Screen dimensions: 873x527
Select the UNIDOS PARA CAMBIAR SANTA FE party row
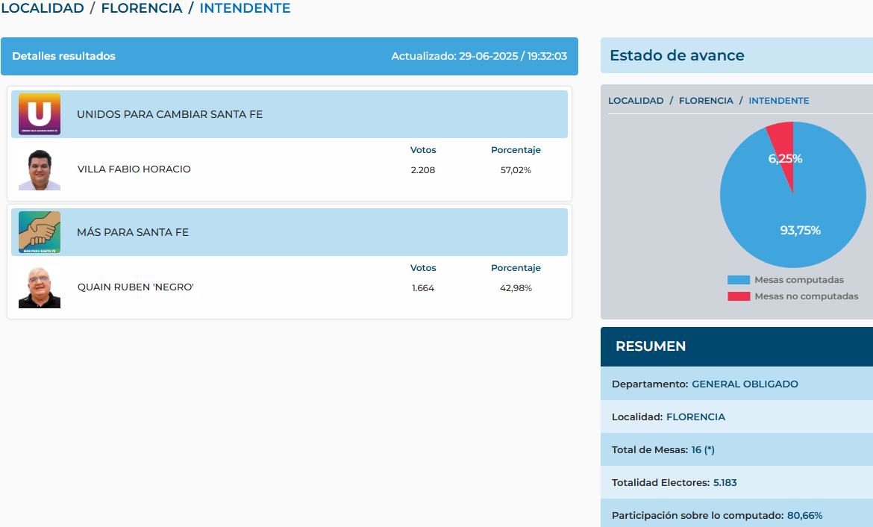(169, 114)
